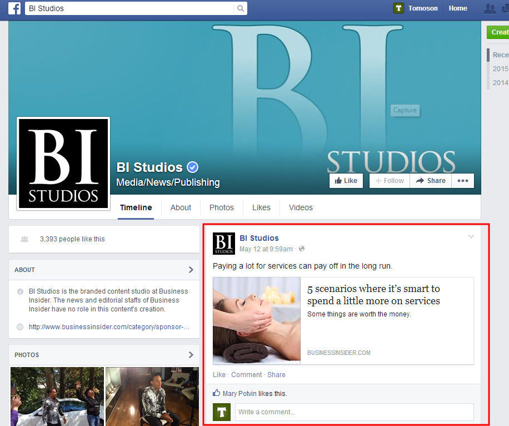The image size is (509, 426).
Task: Open the post options dropdown arrow
Action: pyautogui.click(x=471, y=236)
